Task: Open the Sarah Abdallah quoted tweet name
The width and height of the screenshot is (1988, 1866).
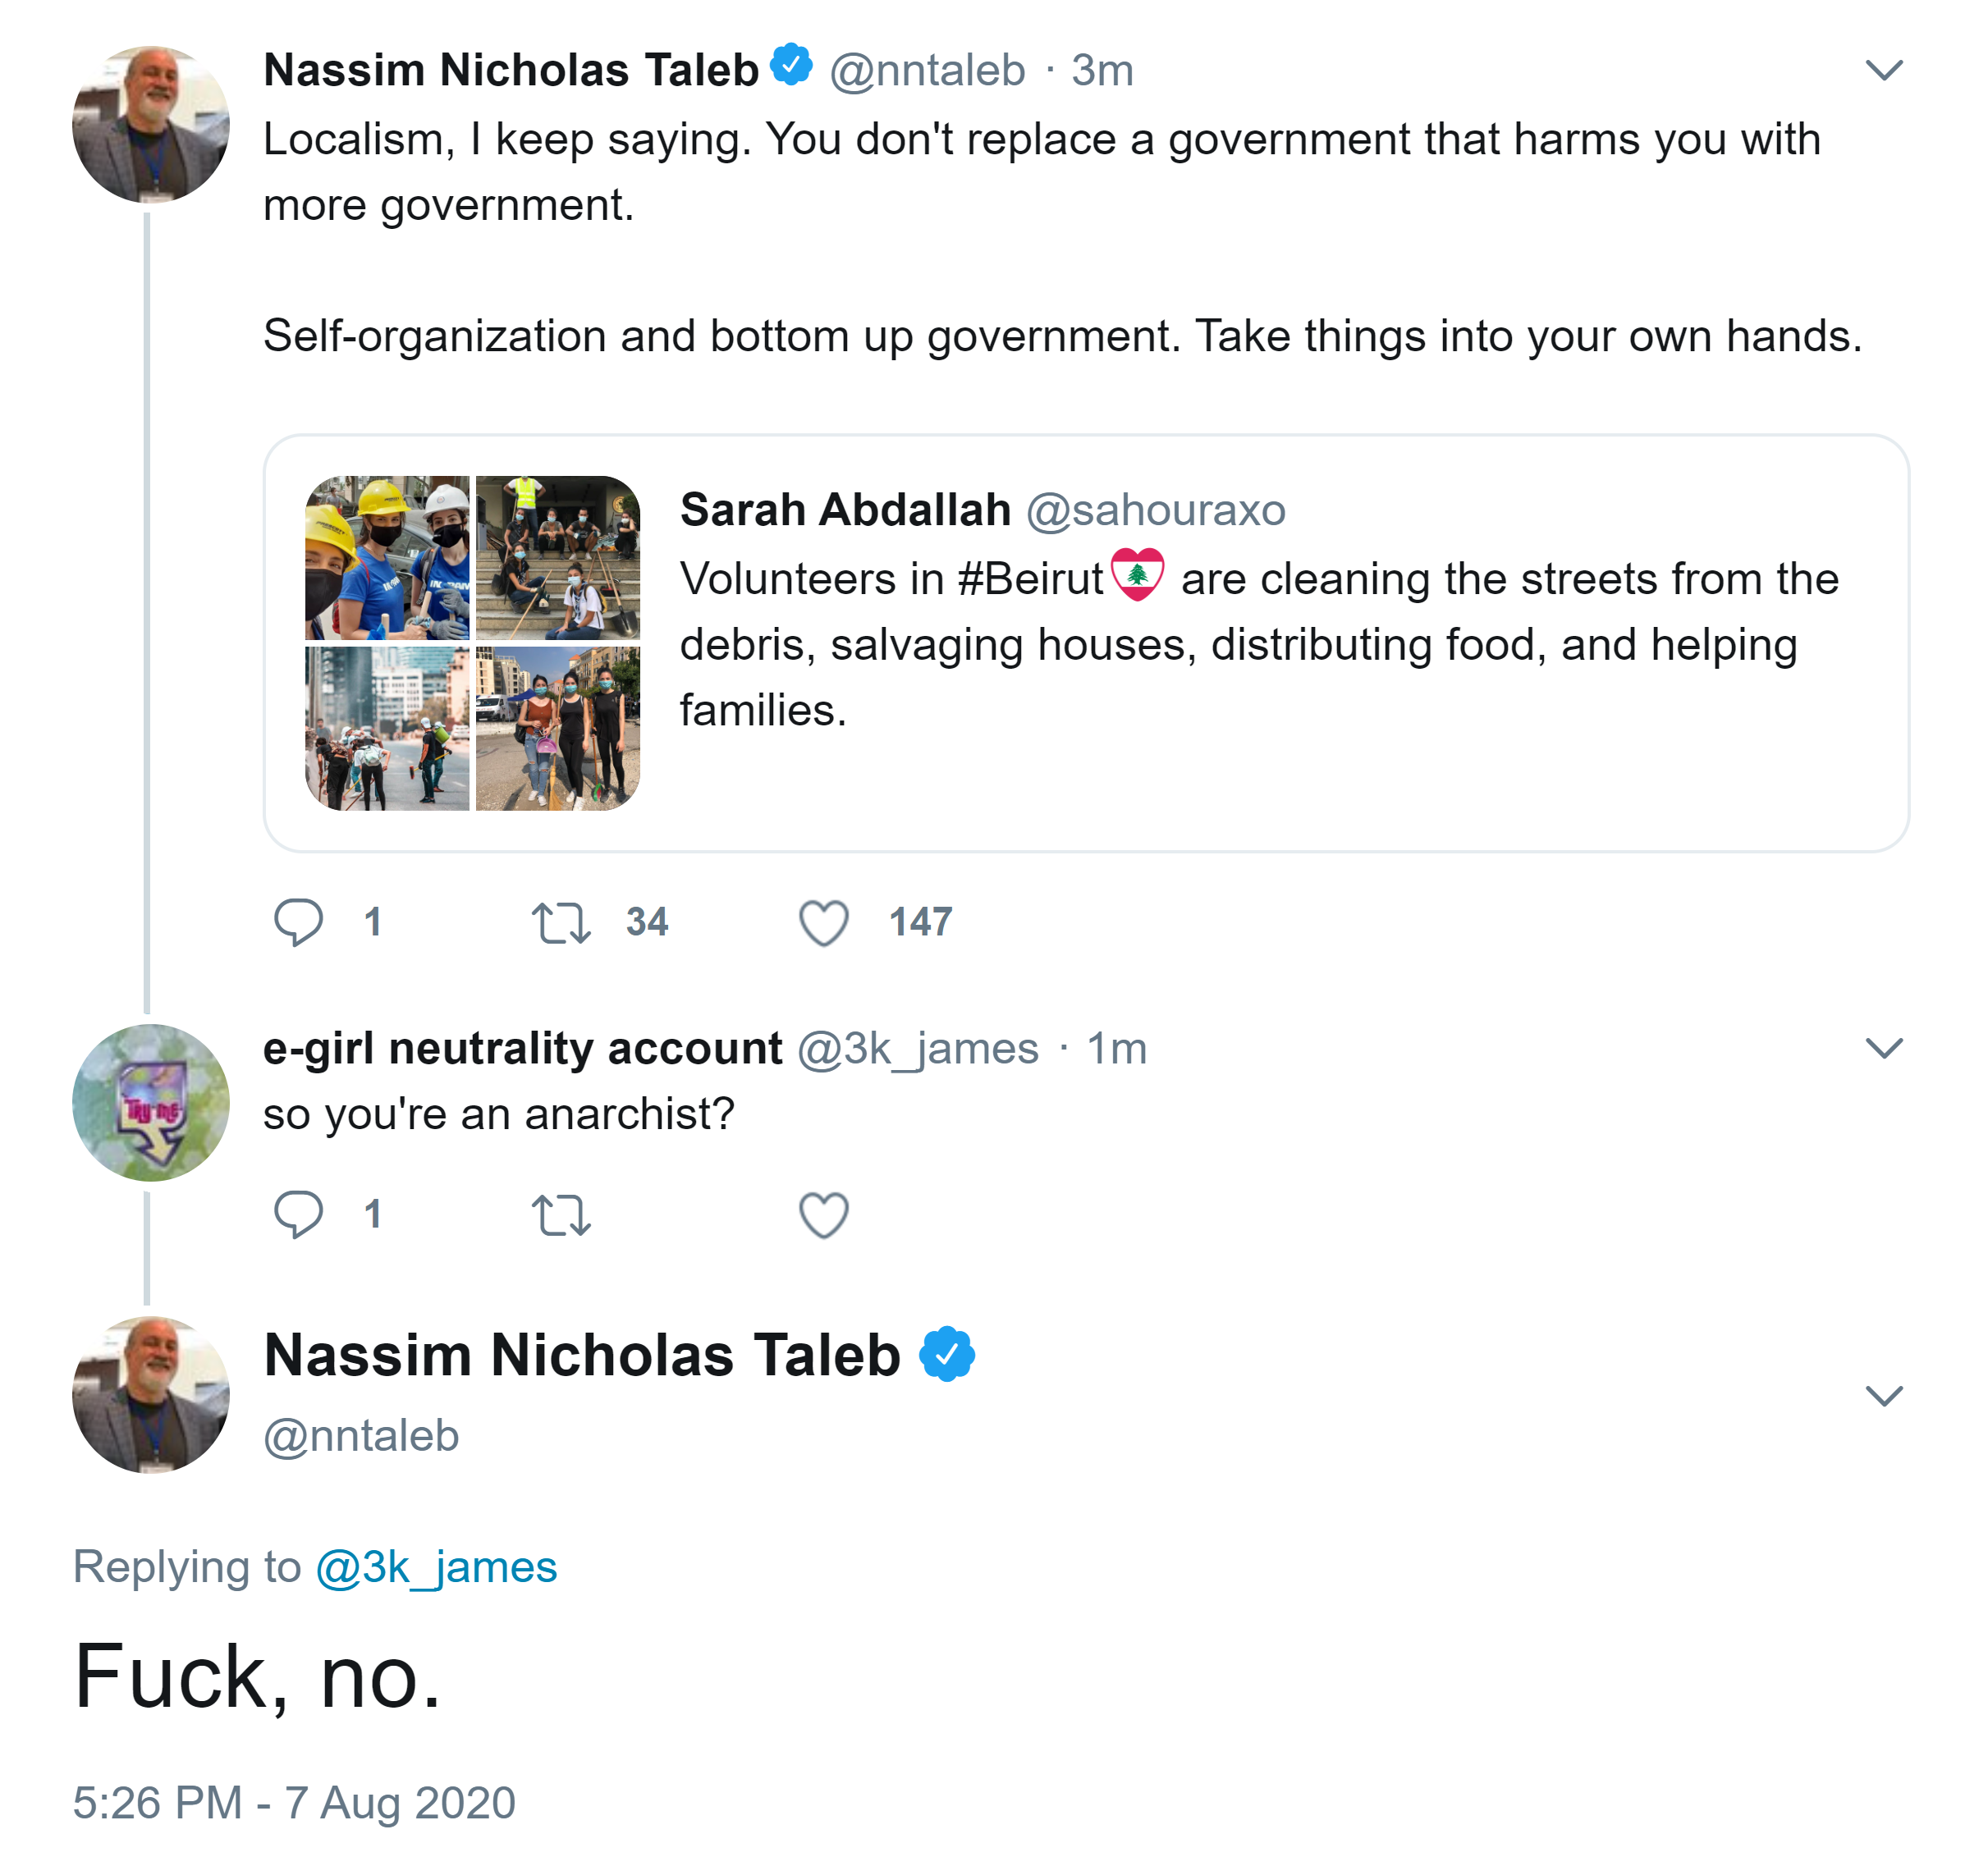Action: (845, 510)
